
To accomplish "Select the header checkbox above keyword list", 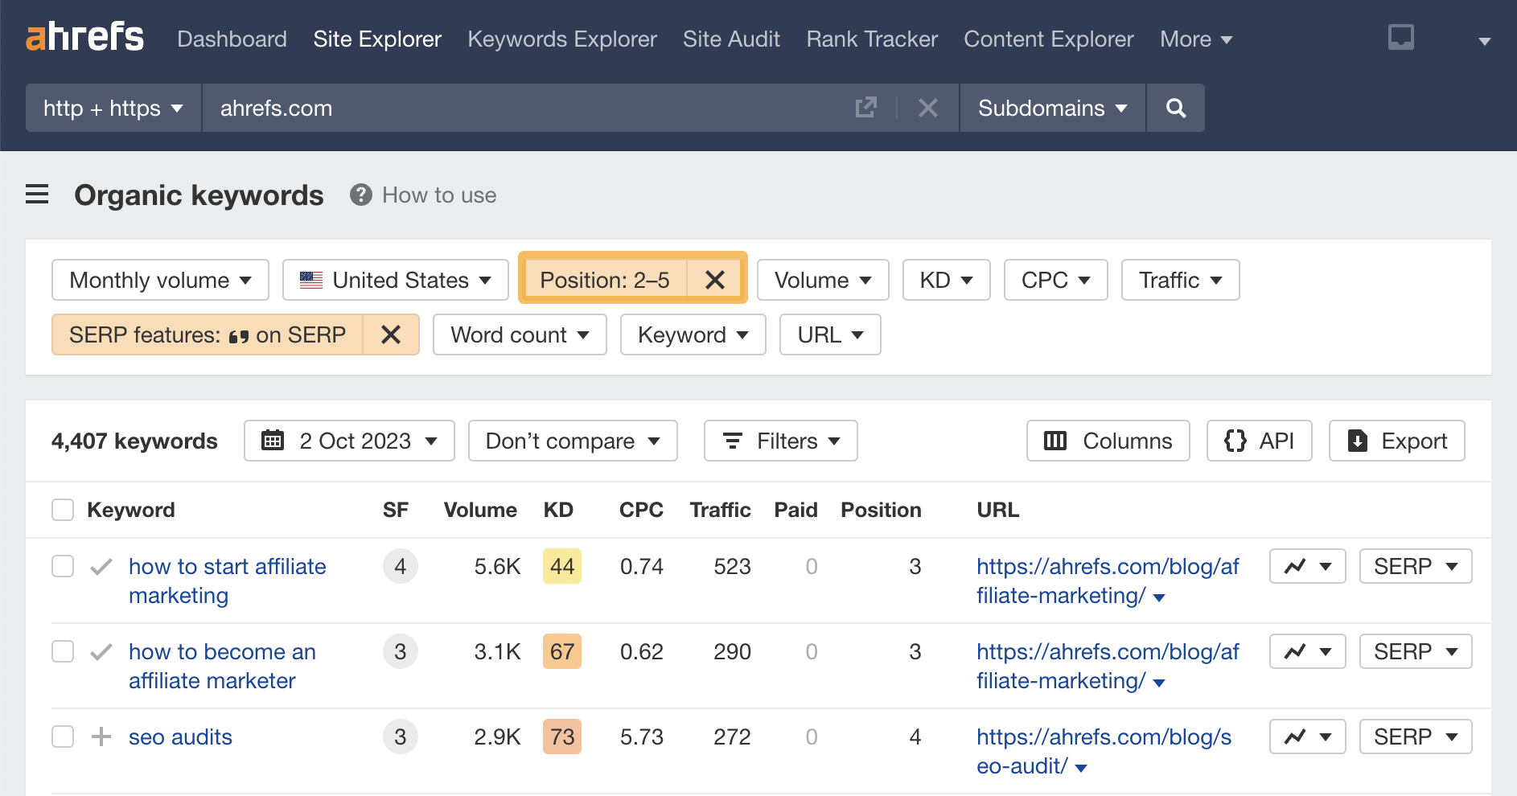I will tap(62, 509).
